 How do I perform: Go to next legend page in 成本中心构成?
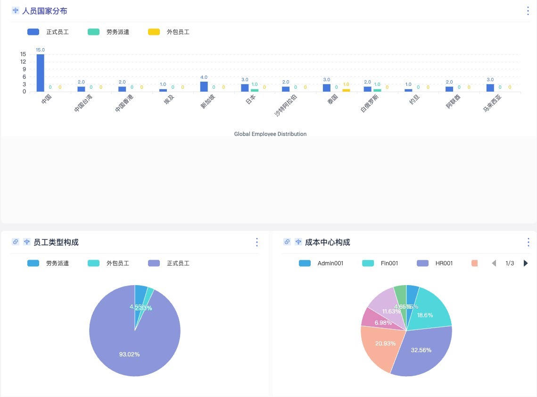pos(526,263)
